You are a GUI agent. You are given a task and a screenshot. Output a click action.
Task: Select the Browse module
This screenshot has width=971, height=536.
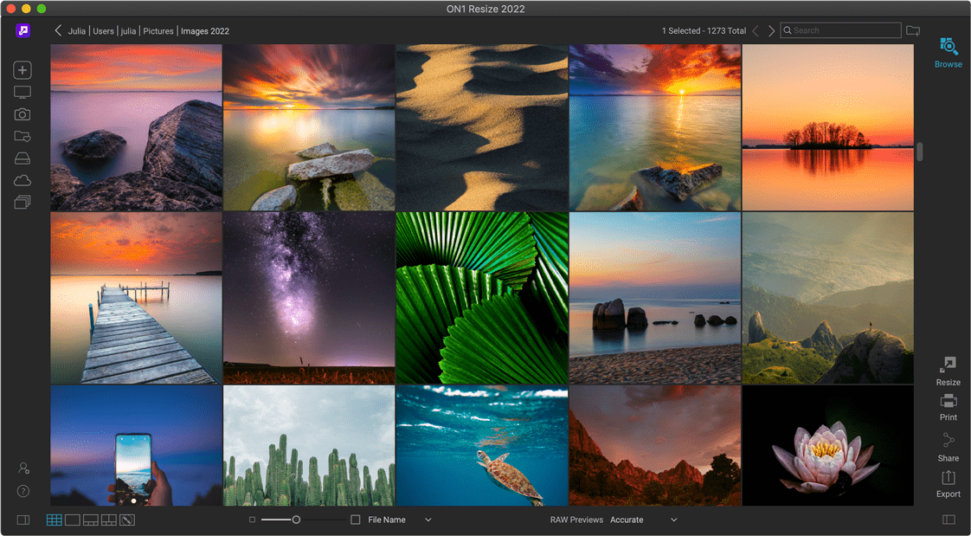pyautogui.click(x=948, y=53)
